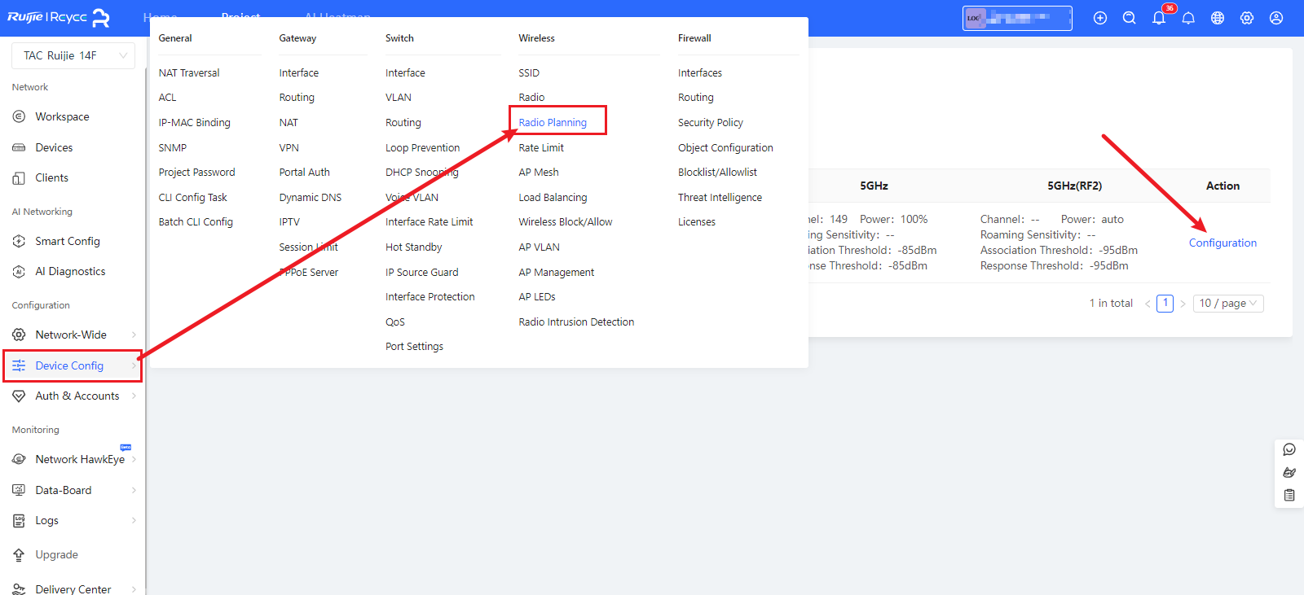Expand the Auth & Accounts chevron

(x=134, y=396)
